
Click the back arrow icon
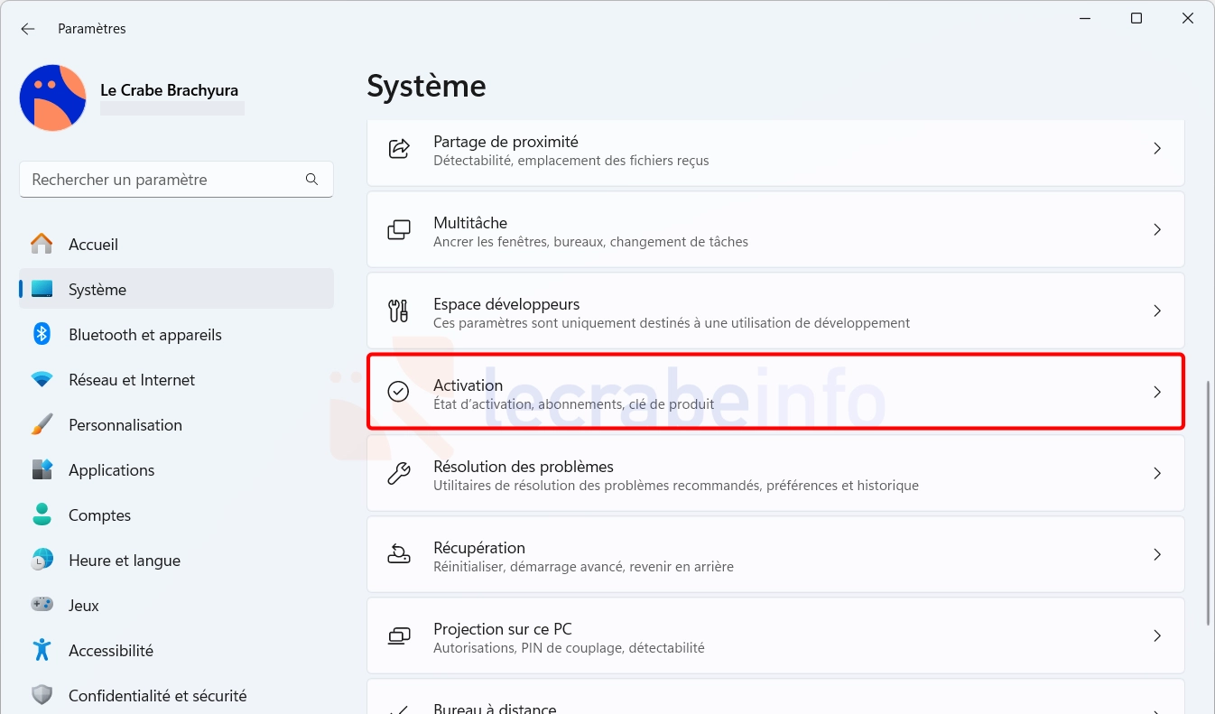(x=28, y=29)
